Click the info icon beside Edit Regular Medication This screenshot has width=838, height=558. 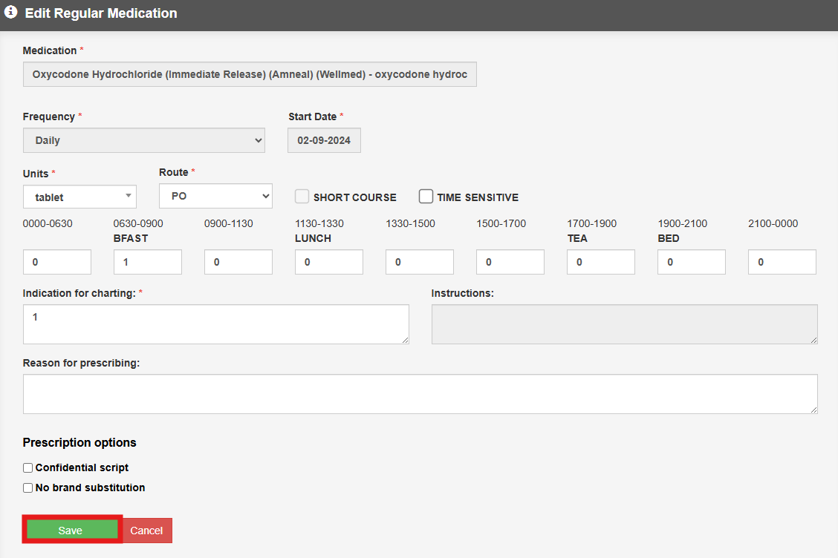[11, 13]
